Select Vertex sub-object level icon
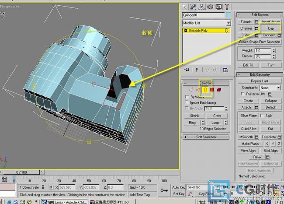The image size is (284, 204). point(191,90)
